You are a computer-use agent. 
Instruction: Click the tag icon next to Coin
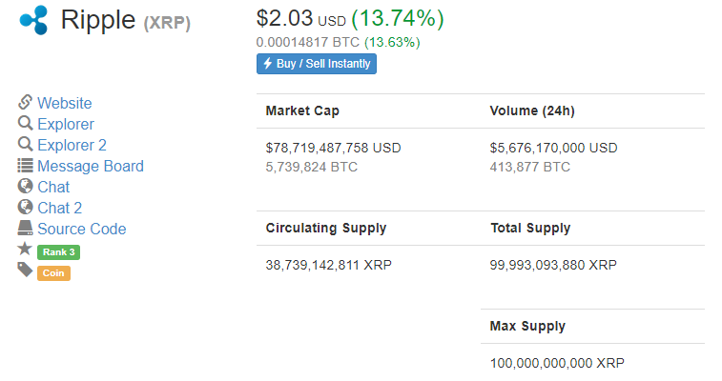click(25, 270)
